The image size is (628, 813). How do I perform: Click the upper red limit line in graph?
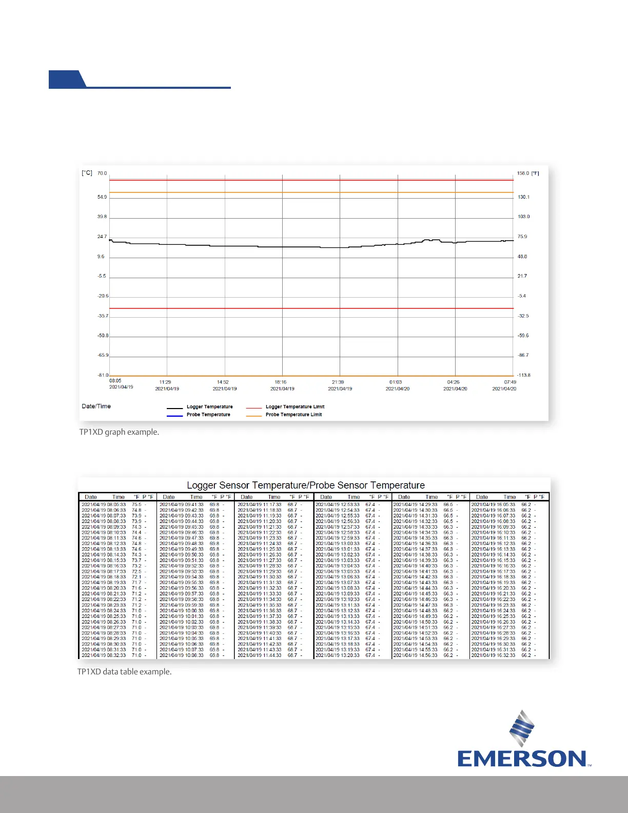[311, 180]
